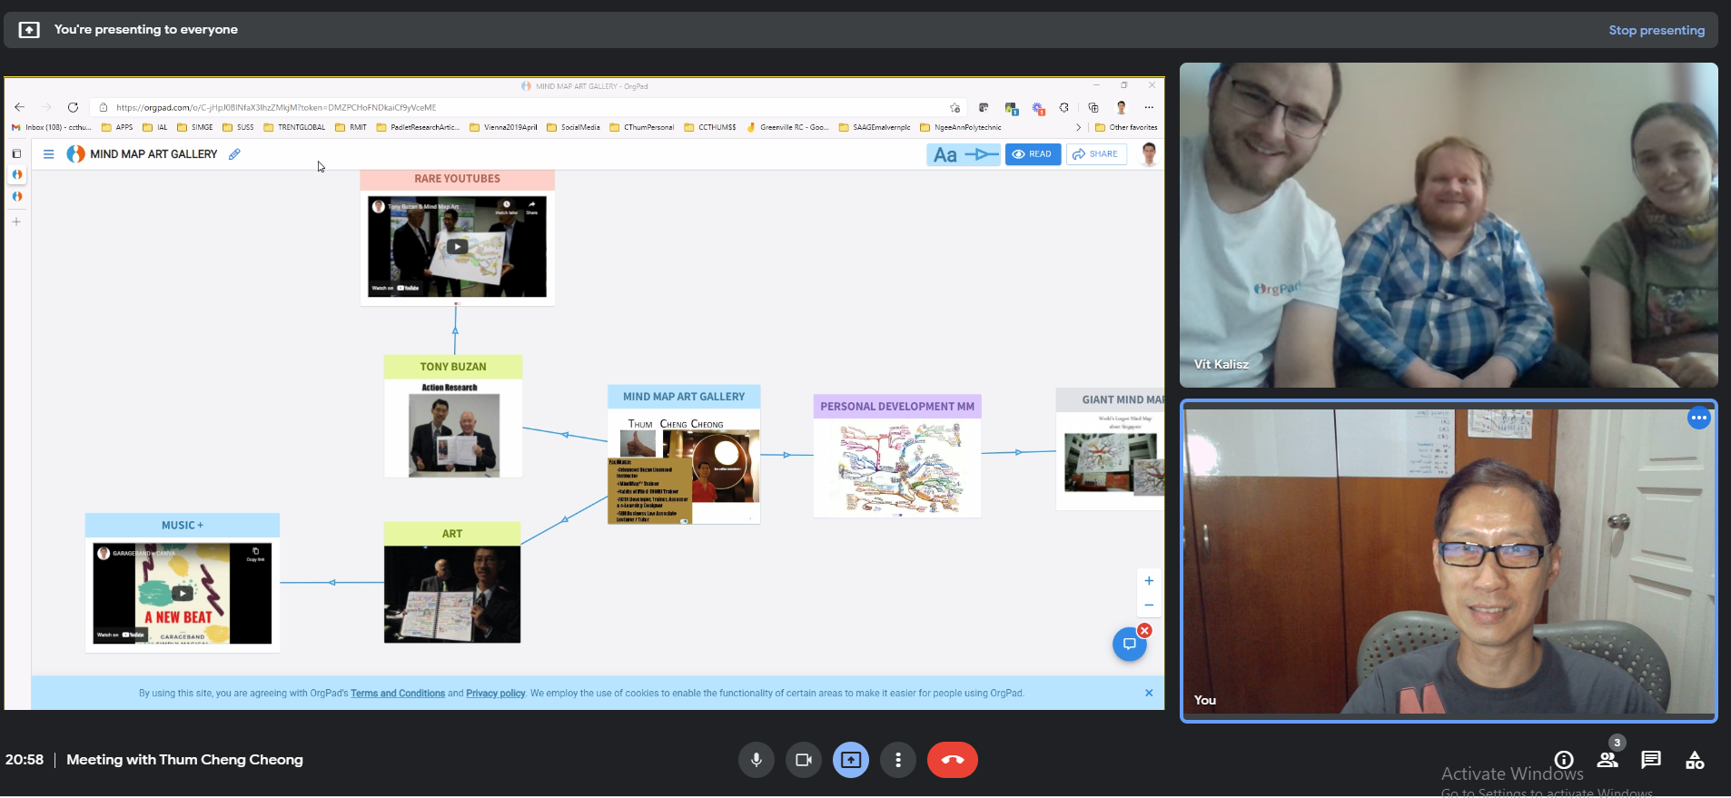Toggle the present screen button

pos(851,760)
